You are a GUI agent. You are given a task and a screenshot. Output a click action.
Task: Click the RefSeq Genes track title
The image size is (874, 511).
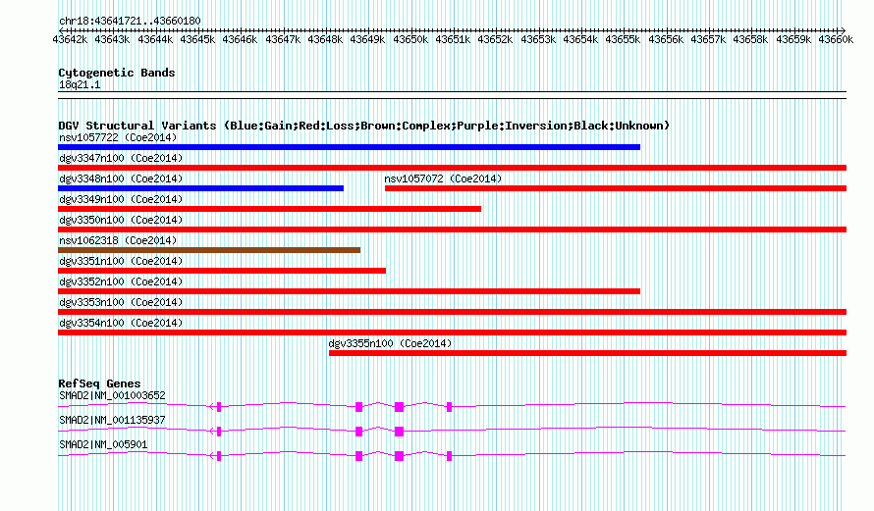pos(99,383)
